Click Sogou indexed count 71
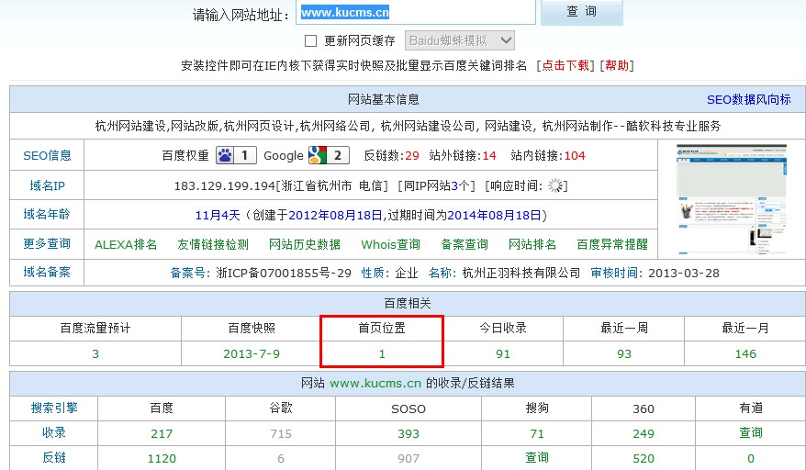Screen dimensions: 806x470 537,434
